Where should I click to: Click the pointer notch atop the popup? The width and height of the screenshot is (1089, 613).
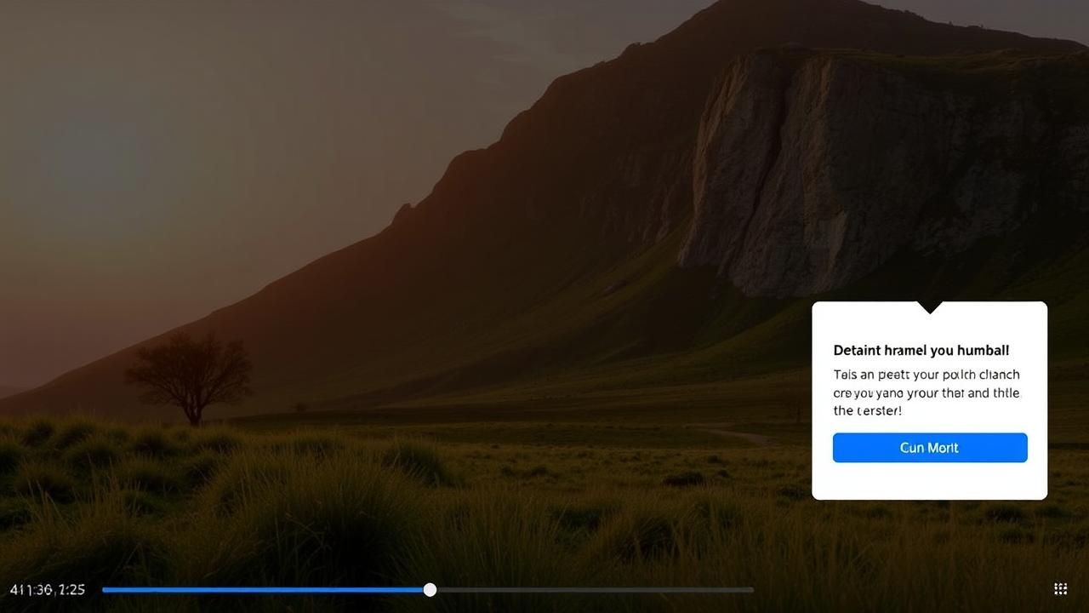tap(929, 306)
